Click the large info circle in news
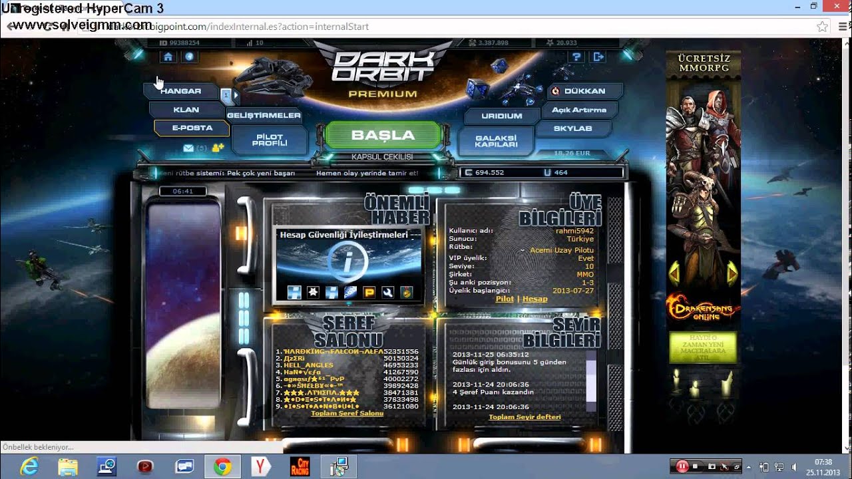The width and height of the screenshot is (852, 479). tap(347, 261)
